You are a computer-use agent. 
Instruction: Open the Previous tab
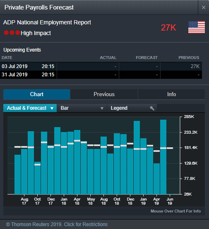click(x=104, y=94)
